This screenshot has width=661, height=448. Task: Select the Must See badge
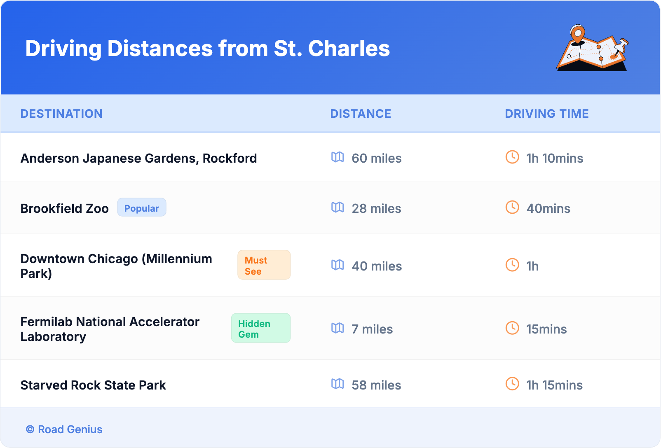pos(264,265)
